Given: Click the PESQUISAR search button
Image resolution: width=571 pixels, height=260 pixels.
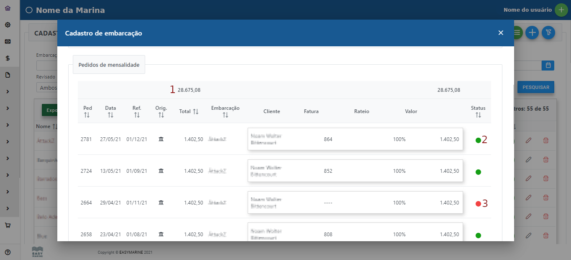Looking at the screenshot, I should pos(535,87).
